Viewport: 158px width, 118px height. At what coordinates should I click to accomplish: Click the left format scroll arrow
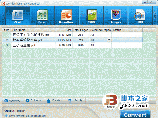coord(3,15)
